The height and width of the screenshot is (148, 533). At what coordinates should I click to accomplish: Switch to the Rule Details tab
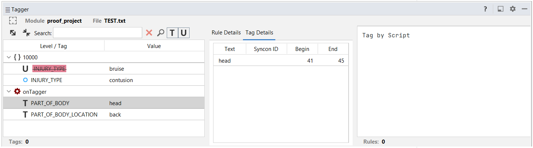coord(226,33)
